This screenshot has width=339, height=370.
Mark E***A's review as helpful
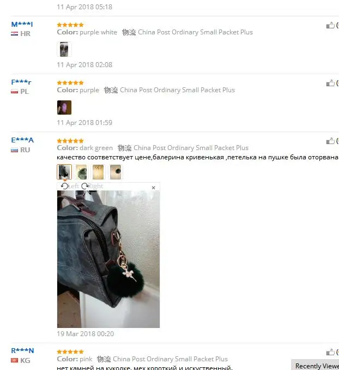coord(330,141)
